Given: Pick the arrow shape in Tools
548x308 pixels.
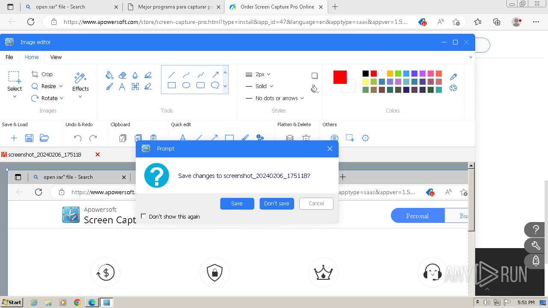Looking at the screenshot, I should (x=215, y=74).
